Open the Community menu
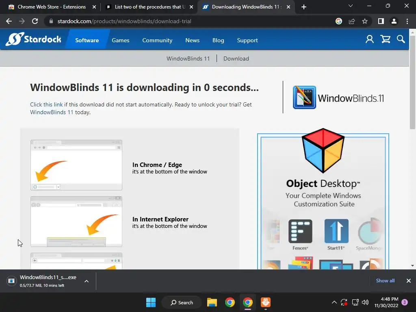The image size is (416, 312). [157, 40]
